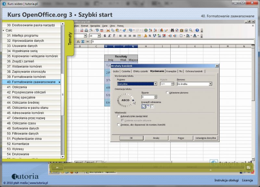
Task: Click the Bold formatting icon
Action: 105,36
